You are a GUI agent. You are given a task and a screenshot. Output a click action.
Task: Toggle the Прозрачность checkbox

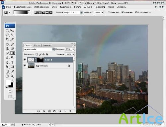pyautogui.click(x=136, y=12)
